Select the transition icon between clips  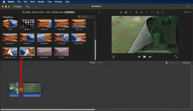pos(21,89)
